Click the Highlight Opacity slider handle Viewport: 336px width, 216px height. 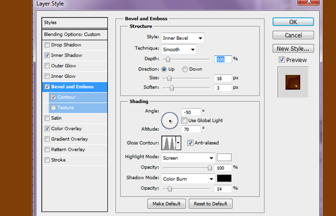point(210,168)
